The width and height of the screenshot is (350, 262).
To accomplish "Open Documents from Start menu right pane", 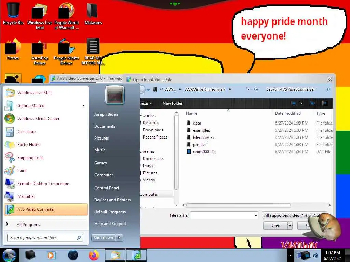I will [105, 126].
